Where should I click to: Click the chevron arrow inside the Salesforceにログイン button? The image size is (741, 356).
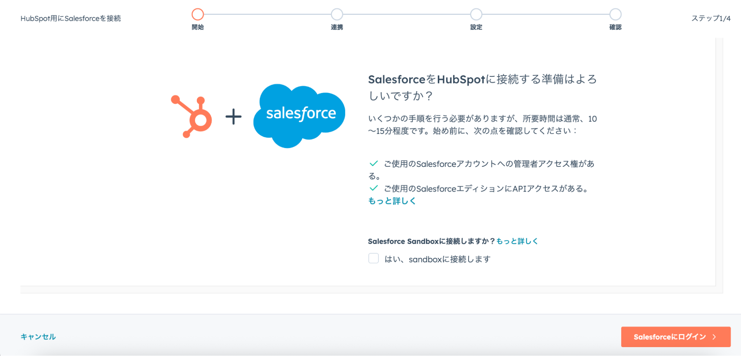point(714,337)
